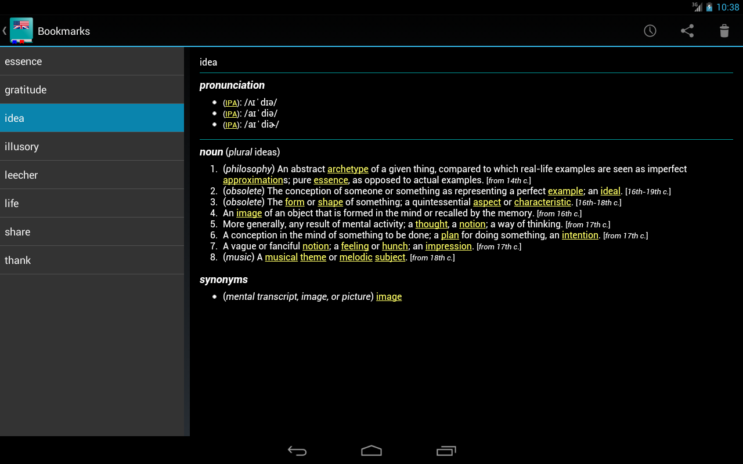
Task: Tap the "pronunciation" section heading
Action: coord(232,86)
